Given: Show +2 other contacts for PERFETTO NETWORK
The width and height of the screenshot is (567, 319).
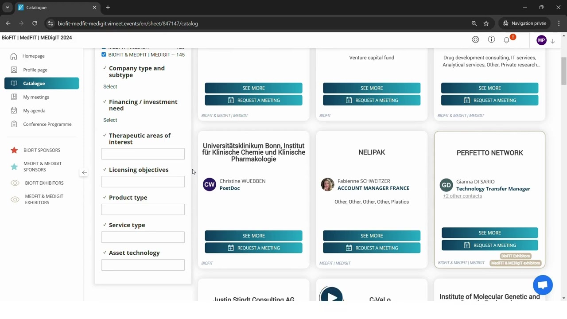Looking at the screenshot, I should (x=462, y=196).
